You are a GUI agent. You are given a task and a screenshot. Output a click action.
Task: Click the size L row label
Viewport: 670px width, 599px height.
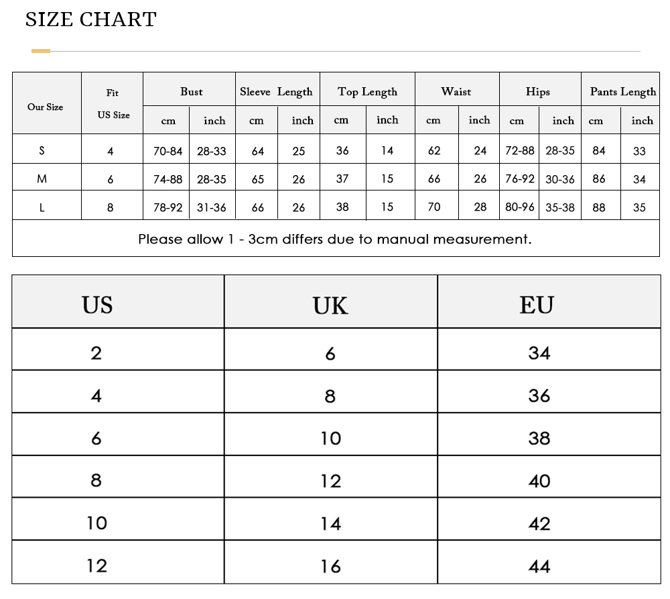click(42, 207)
